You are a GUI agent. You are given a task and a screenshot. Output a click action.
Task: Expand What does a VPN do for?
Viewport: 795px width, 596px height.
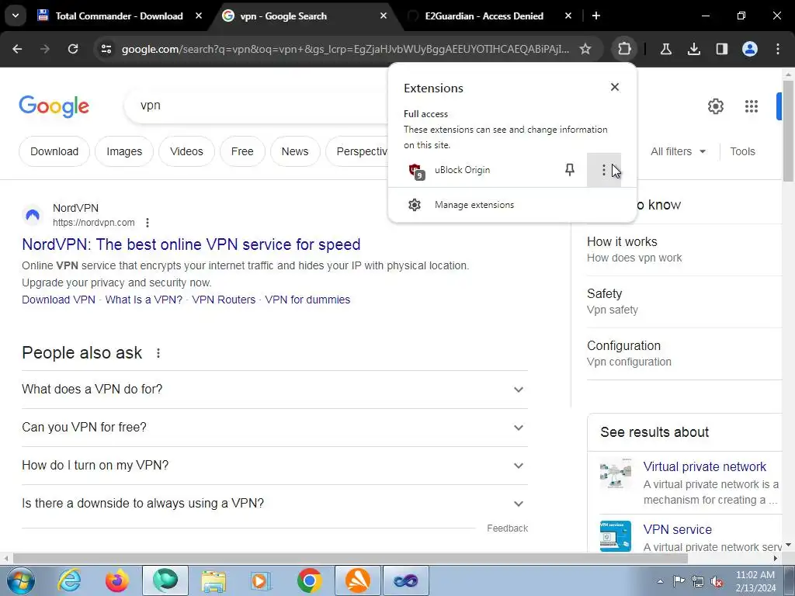274,390
